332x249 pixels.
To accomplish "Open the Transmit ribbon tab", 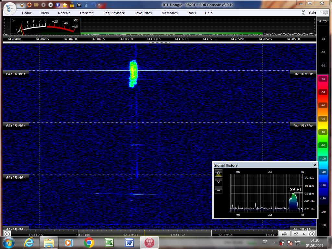I will click(87, 13).
